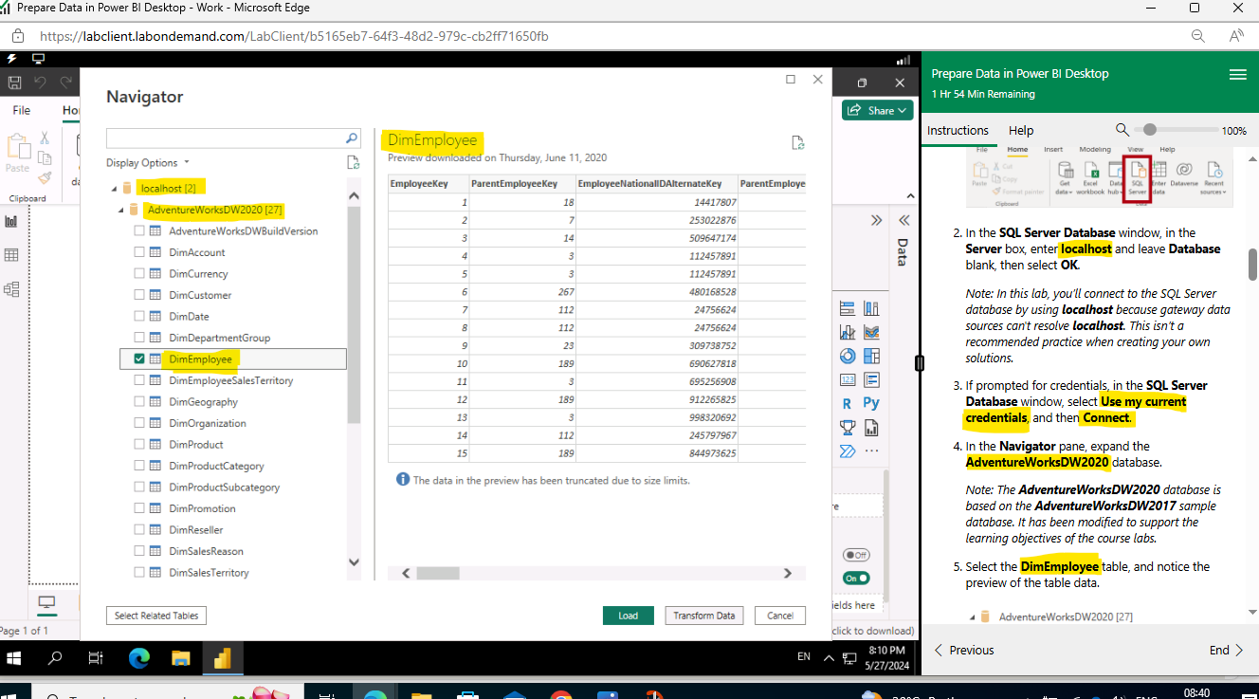
Task: Click the Task View icon in VM taskbar
Action: [x=96, y=657]
